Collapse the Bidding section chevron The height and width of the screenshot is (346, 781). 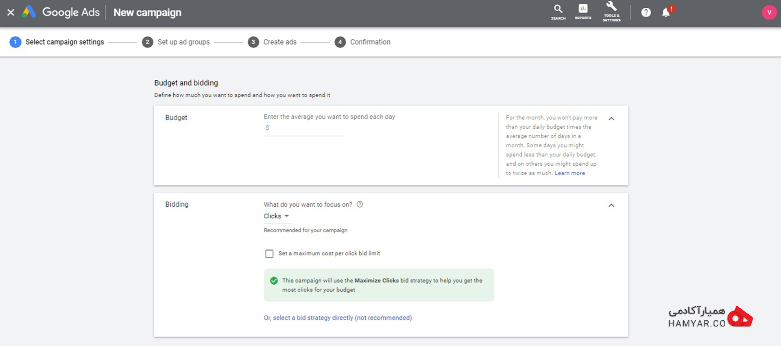(x=611, y=205)
